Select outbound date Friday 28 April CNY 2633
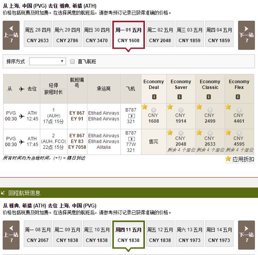The height and width of the screenshot is (255, 258). pos(38,34)
